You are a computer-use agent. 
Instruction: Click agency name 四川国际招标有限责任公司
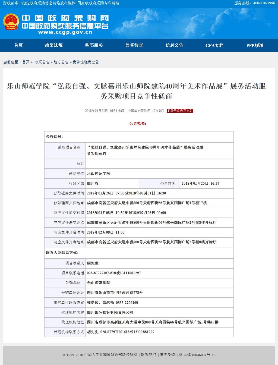[110, 312]
